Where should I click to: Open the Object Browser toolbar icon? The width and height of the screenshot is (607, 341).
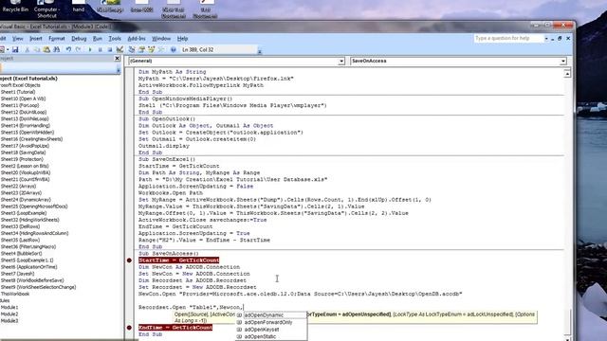[x=152, y=49]
